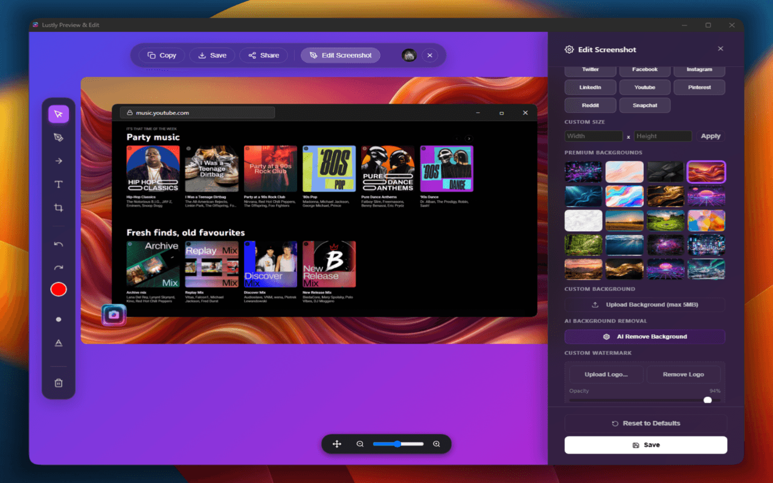773x483 pixels.
Task: Dismiss the top toolbar with X
Action: click(429, 55)
